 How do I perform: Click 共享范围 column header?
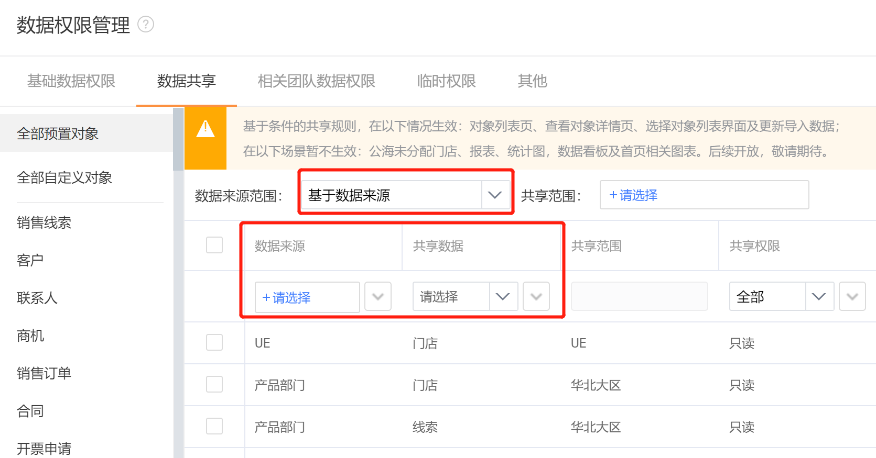tap(597, 246)
